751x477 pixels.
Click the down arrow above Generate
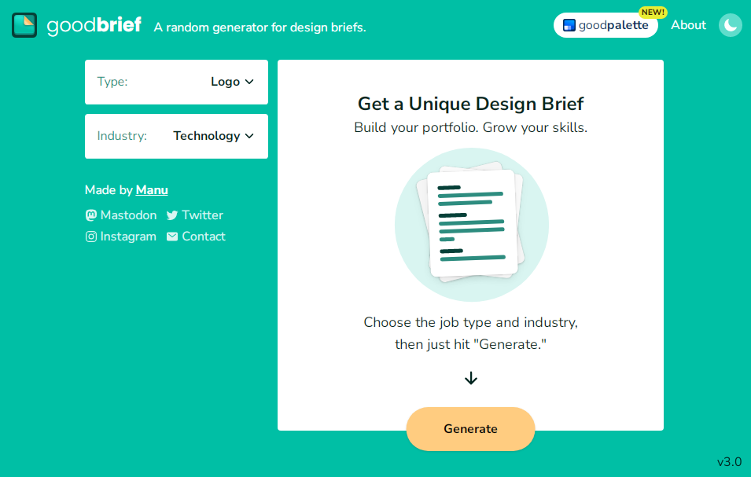pyautogui.click(x=471, y=378)
